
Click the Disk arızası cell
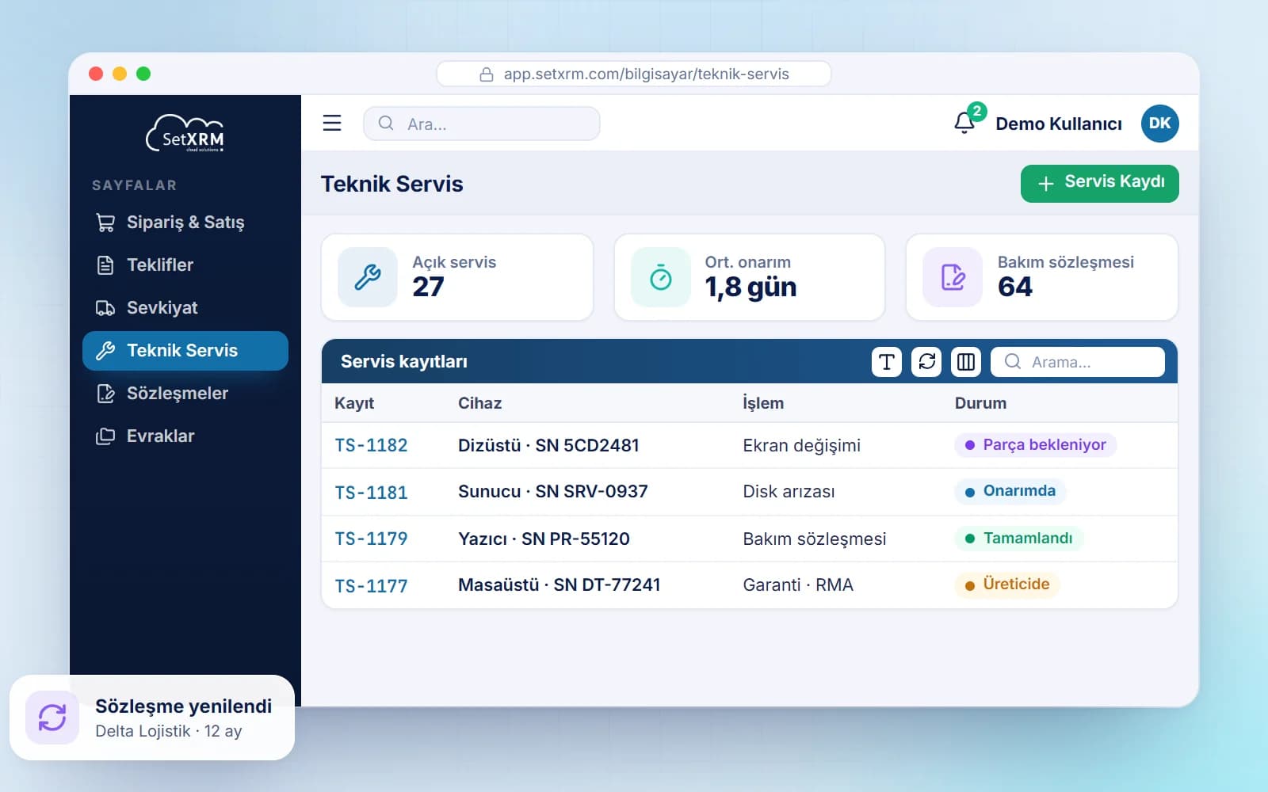(789, 491)
